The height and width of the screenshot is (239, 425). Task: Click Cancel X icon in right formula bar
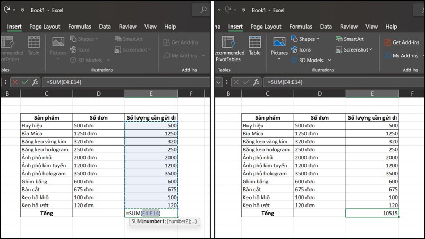236,82
